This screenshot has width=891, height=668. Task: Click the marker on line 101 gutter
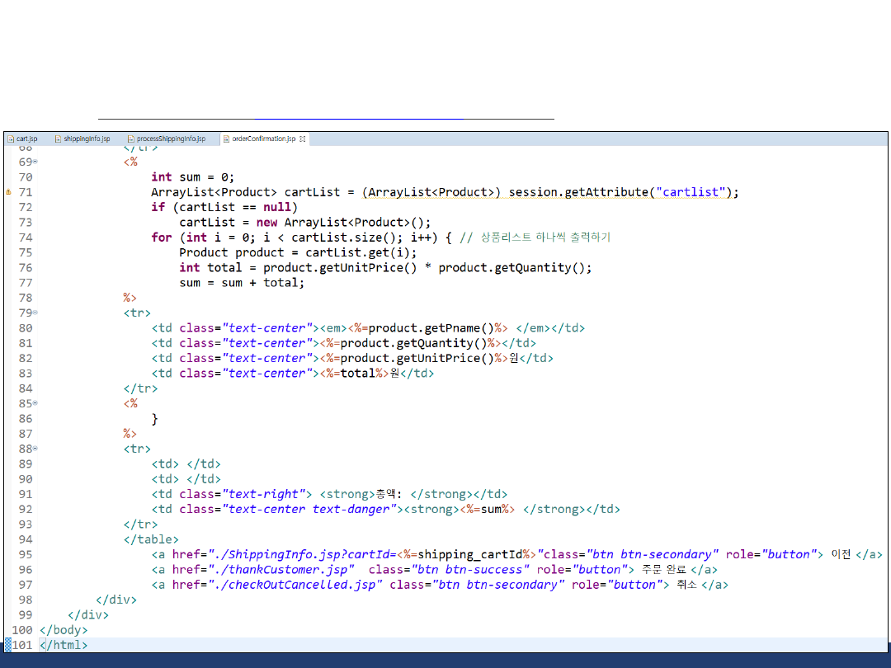pyautogui.click(x=8, y=645)
